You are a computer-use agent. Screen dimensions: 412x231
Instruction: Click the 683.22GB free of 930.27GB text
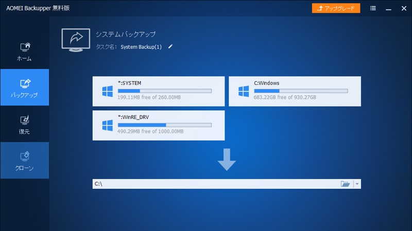tap(285, 98)
